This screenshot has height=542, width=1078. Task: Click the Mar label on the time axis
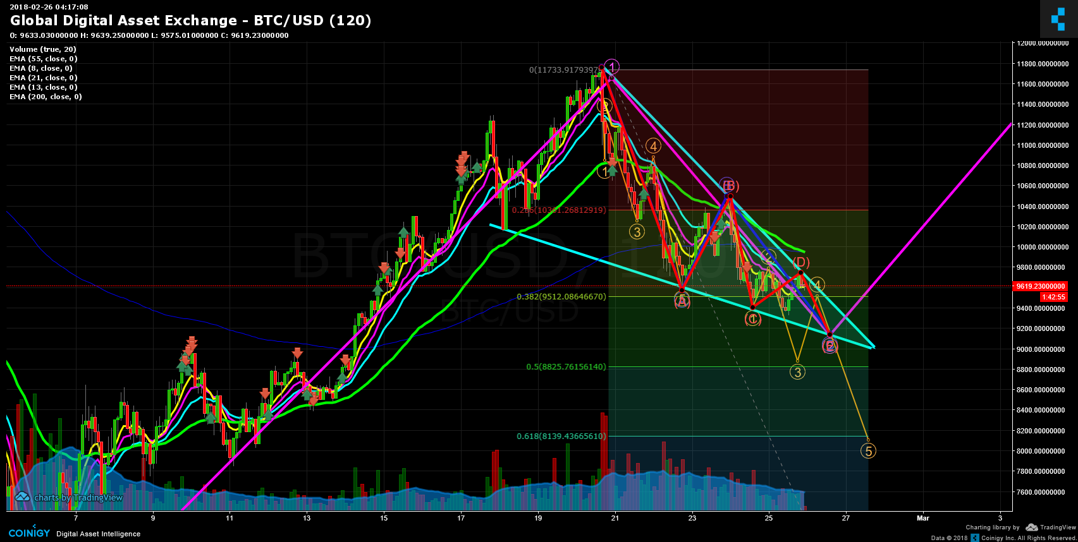[x=923, y=518]
